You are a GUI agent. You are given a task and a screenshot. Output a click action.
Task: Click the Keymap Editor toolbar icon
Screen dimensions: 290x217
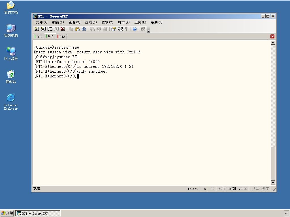(120, 29)
